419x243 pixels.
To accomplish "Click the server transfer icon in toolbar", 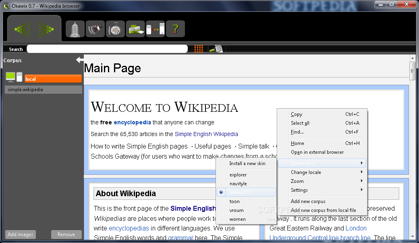I will pyautogui.click(x=156, y=29).
